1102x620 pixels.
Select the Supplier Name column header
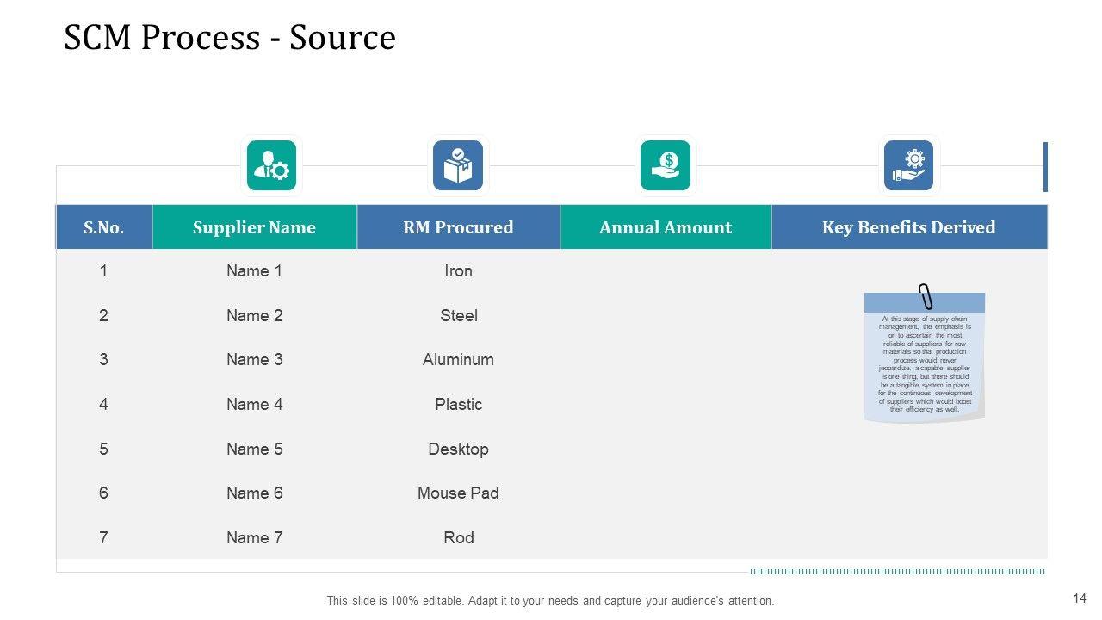254,227
